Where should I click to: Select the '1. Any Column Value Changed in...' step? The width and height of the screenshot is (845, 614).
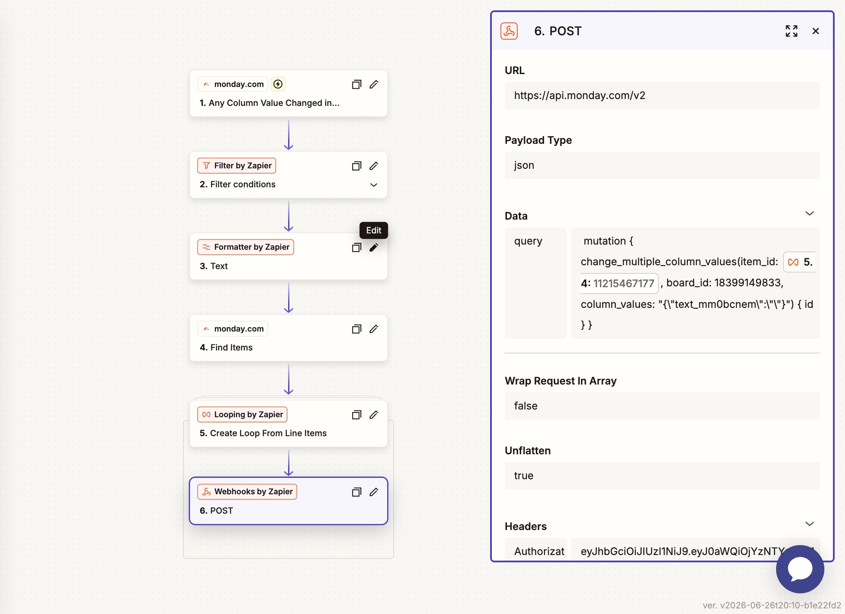click(270, 103)
